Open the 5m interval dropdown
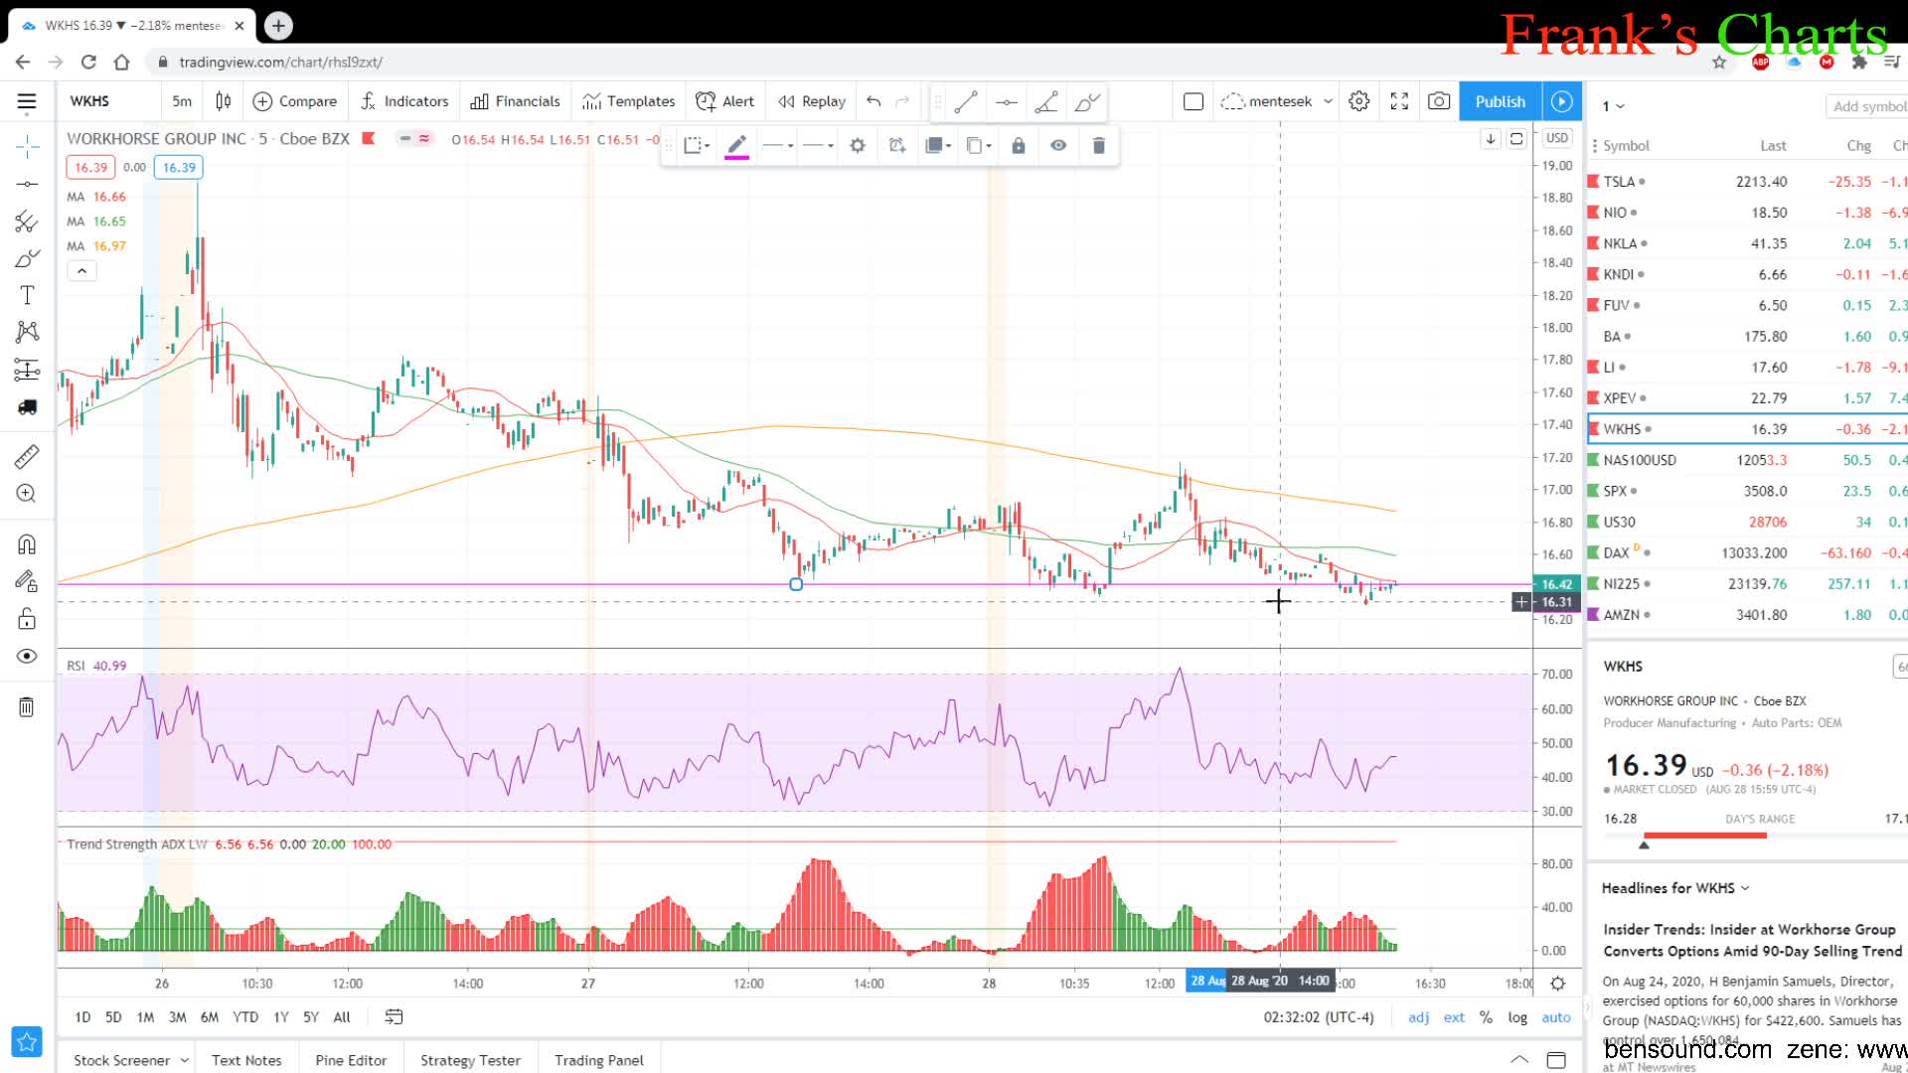This screenshot has height=1073, width=1908. click(182, 101)
